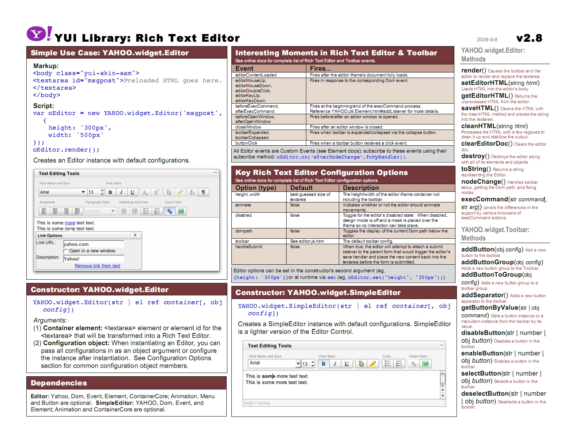Click the remove formatting button beside pilcrow
The height and width of the screenshot is (448, 579).
pos(192,192)
